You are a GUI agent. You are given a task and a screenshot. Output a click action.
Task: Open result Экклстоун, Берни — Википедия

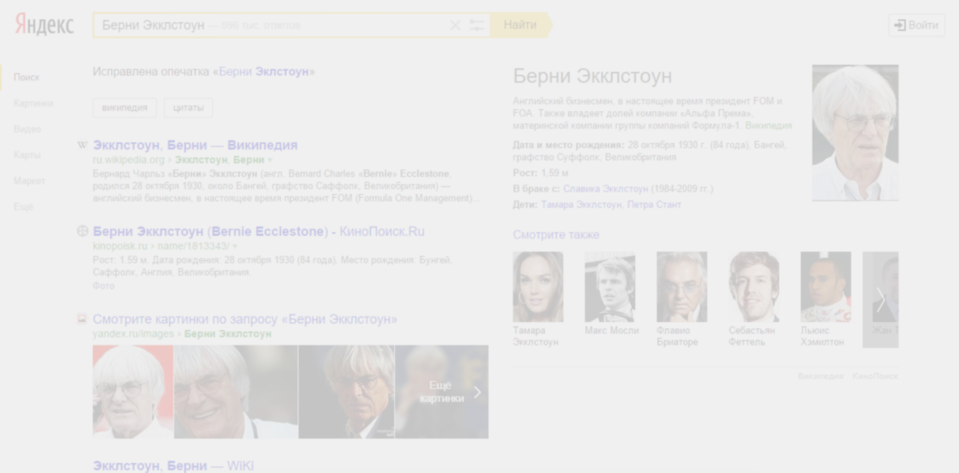point(195,145)
